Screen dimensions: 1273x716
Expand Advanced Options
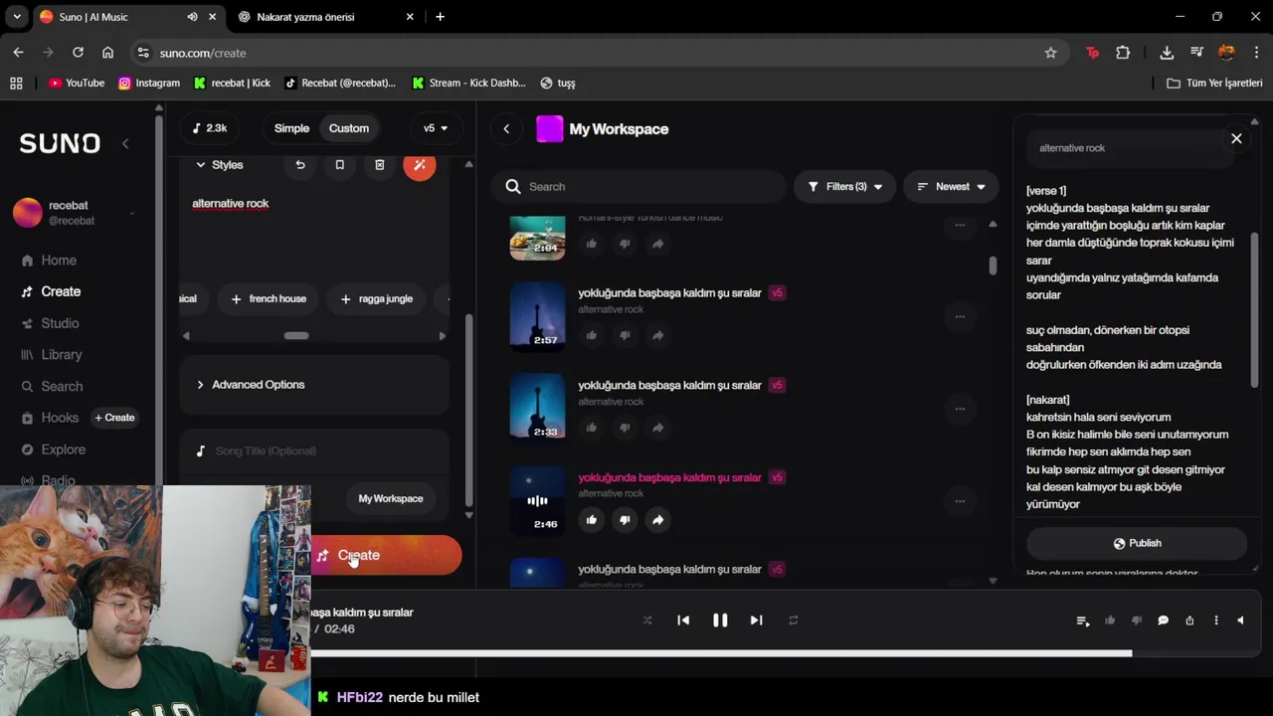[314, 385]
